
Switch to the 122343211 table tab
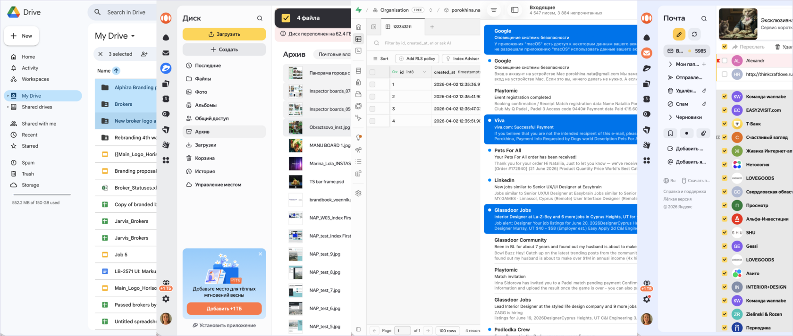click(399, 27)
